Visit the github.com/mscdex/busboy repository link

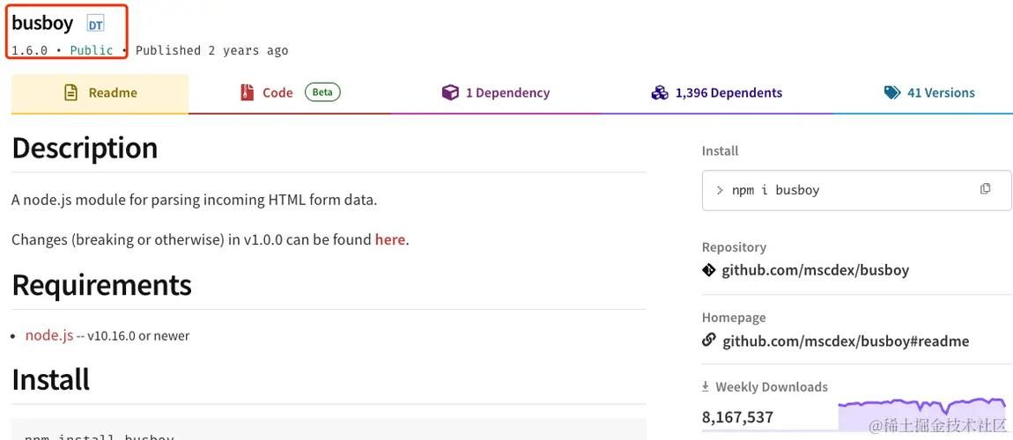pos(816,270)
